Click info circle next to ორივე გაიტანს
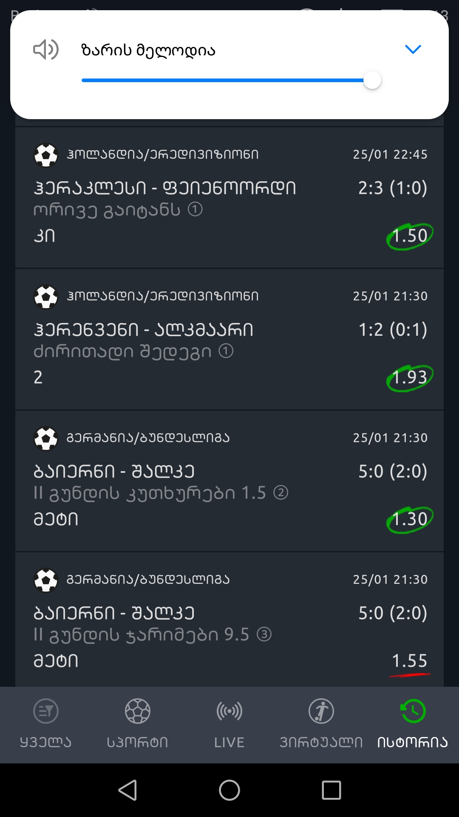459x817 pixels. [x=195, y=209]
